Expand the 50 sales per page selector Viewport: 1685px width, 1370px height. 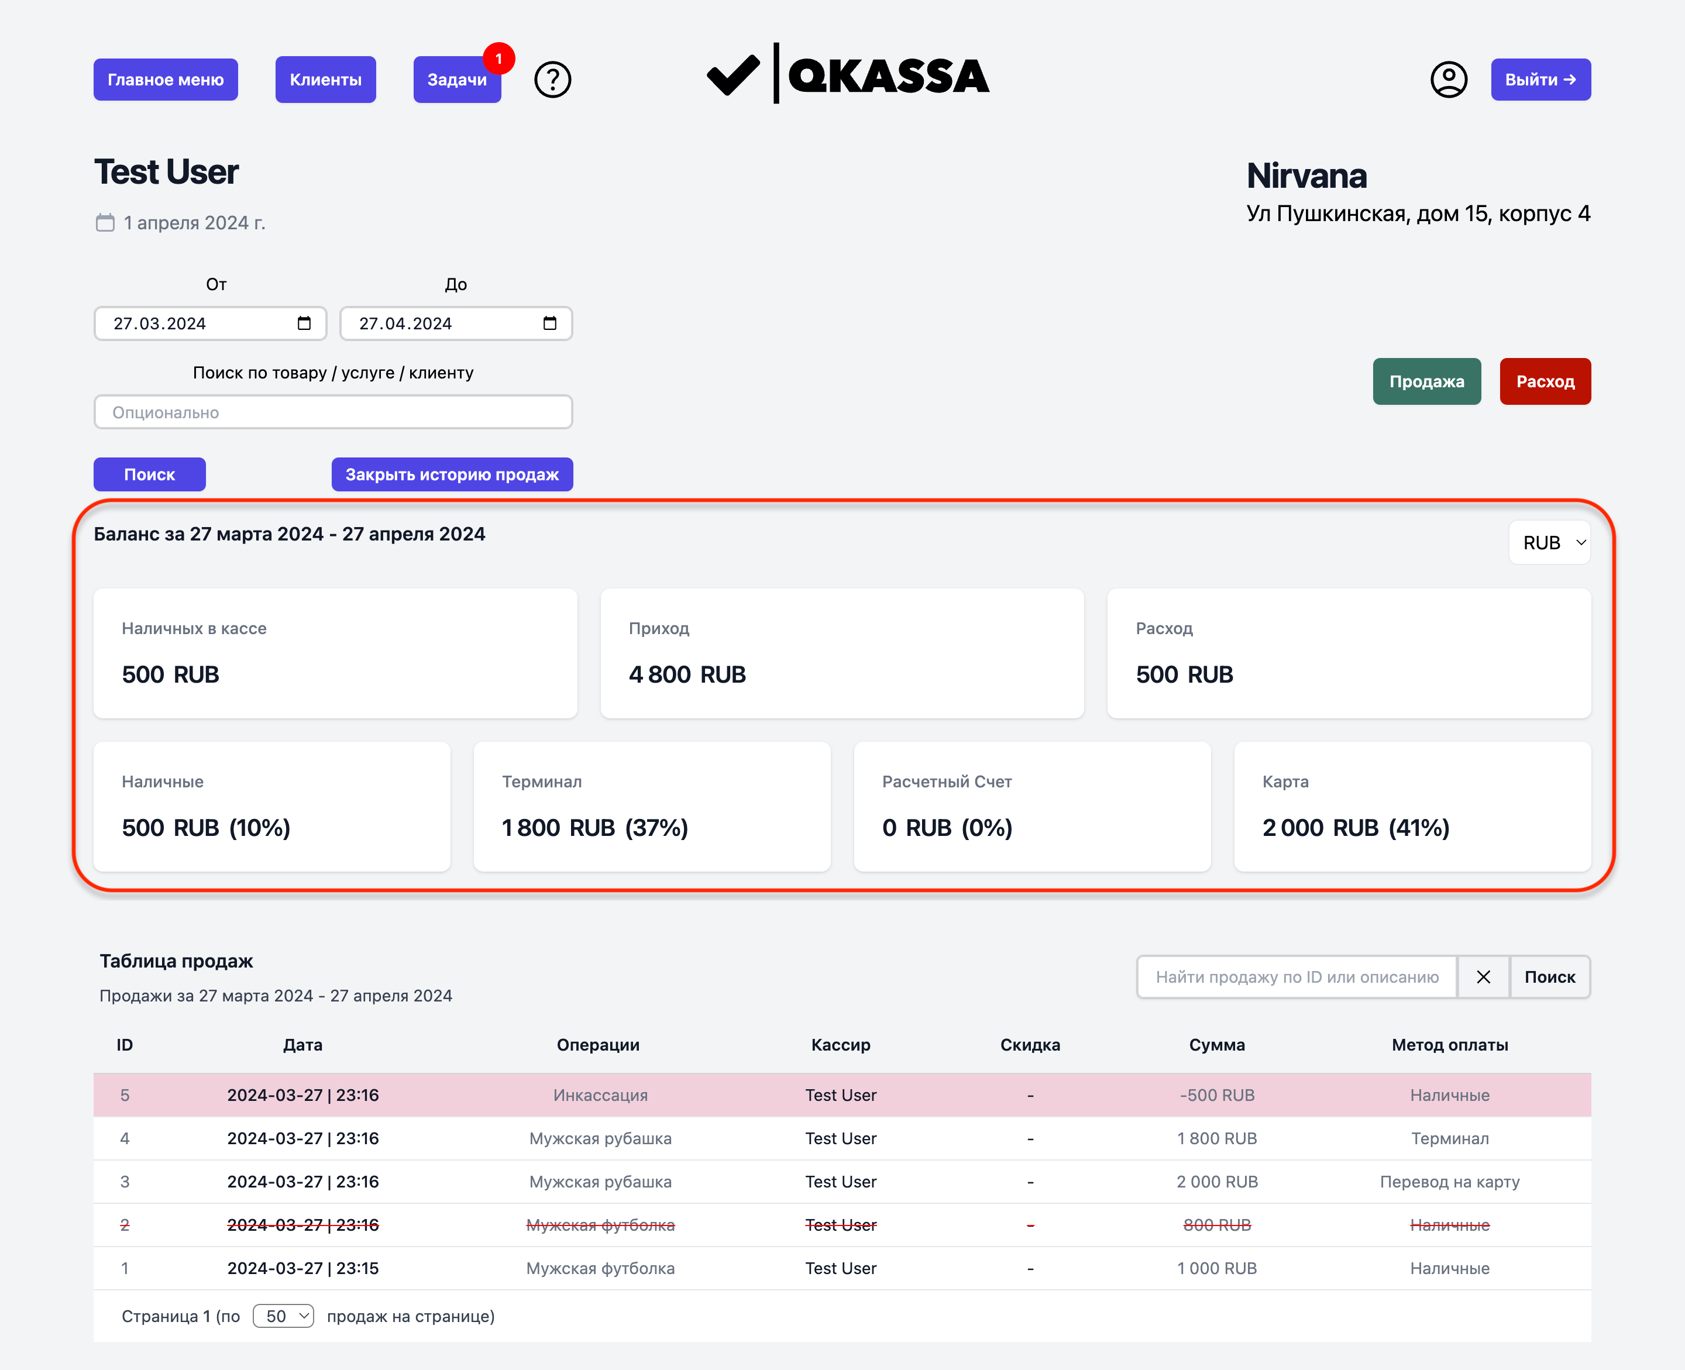[x=283, y=1316]
